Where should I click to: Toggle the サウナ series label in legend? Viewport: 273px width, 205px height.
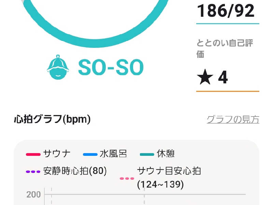pos(57,154)
